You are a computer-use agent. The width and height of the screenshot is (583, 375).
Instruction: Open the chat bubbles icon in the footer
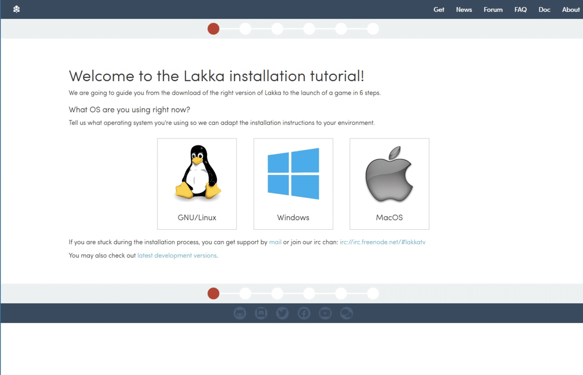(347, 313)
